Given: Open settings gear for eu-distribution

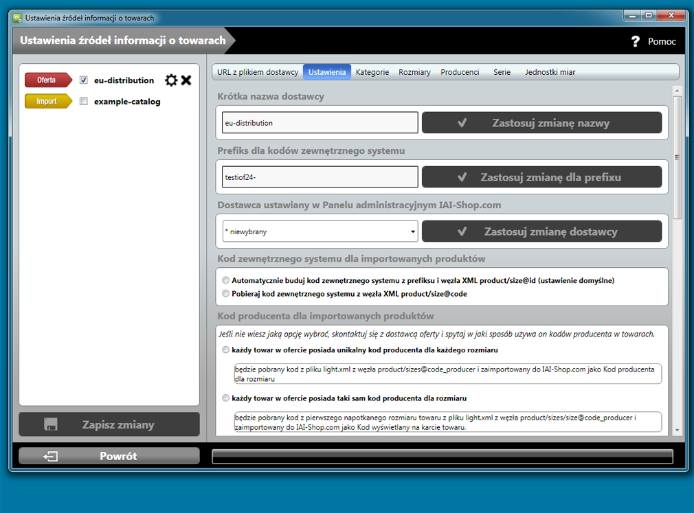Looking at the screenshot, I should click(x=171, y=80).
